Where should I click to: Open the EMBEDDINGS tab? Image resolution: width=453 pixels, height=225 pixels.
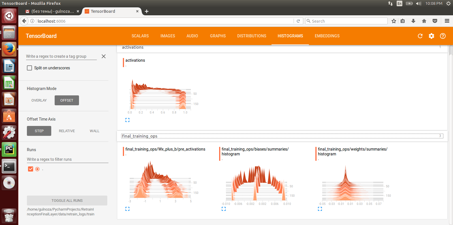(x=327, y=36)
